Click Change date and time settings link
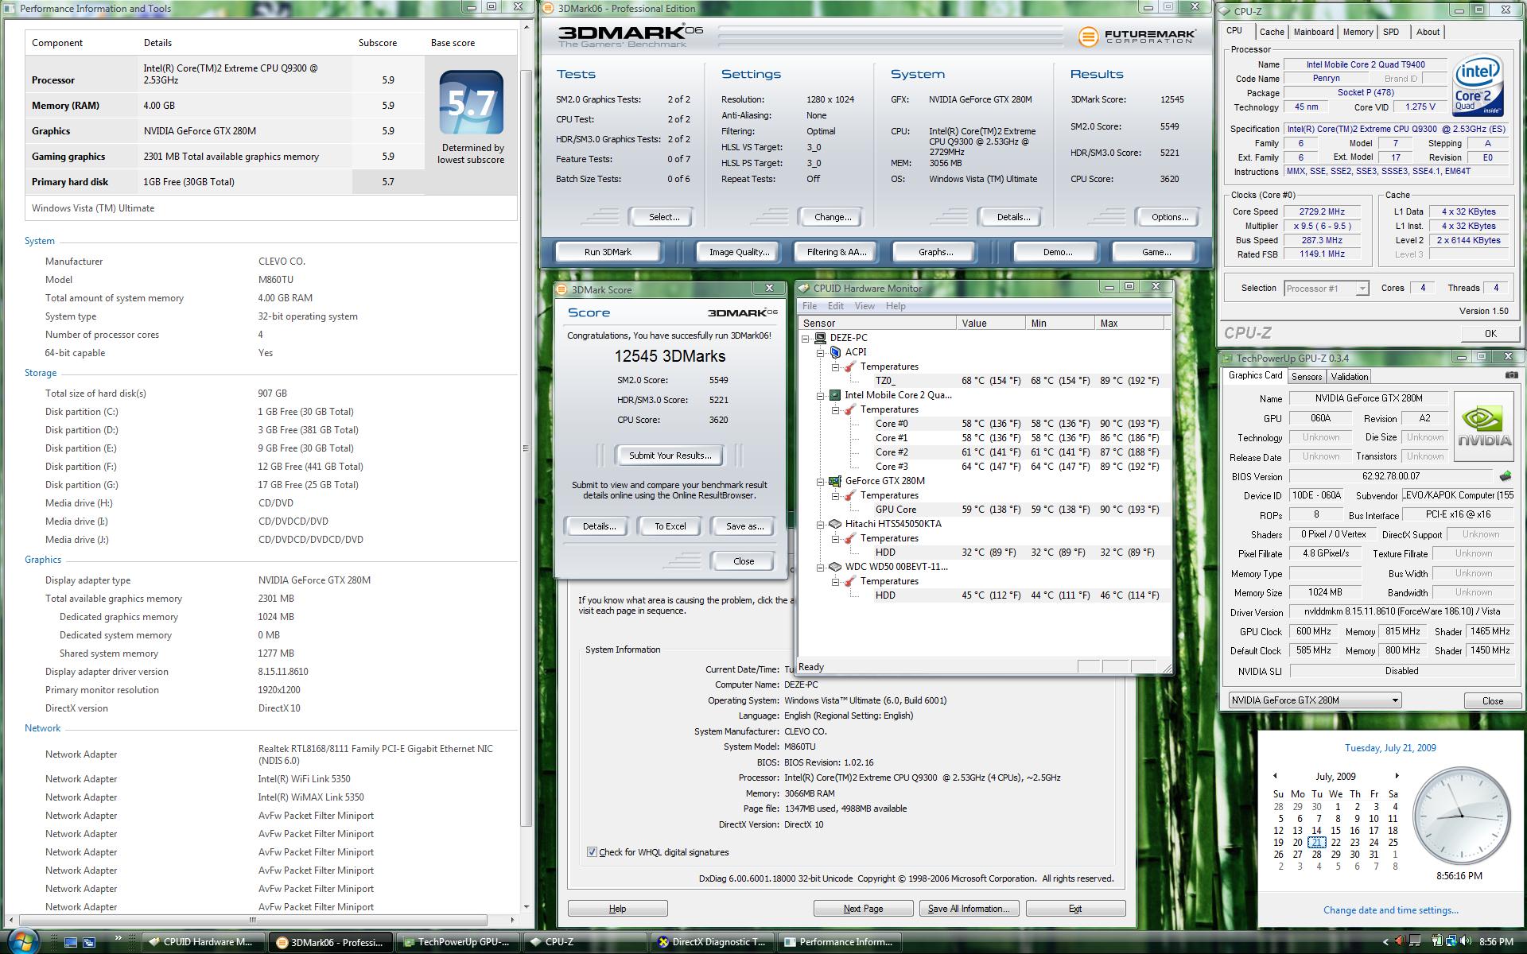The image size is (1527, 954). point(1390,910)
